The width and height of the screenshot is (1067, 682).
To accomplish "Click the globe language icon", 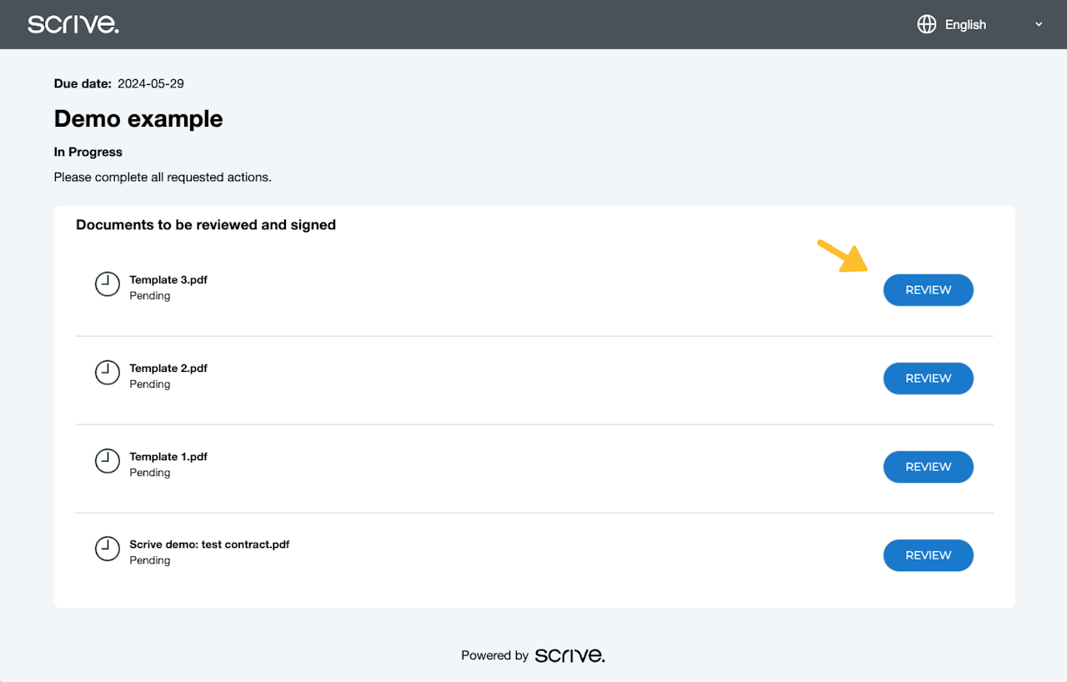I will [926, 24].
